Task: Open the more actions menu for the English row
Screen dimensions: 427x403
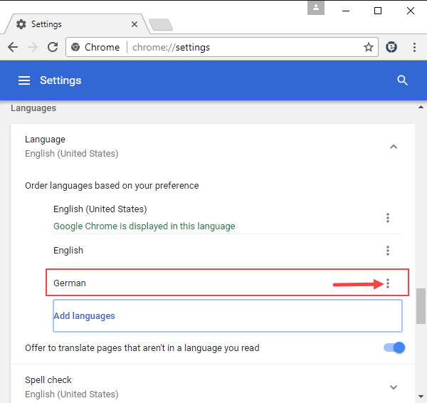Action: [388, 251]
